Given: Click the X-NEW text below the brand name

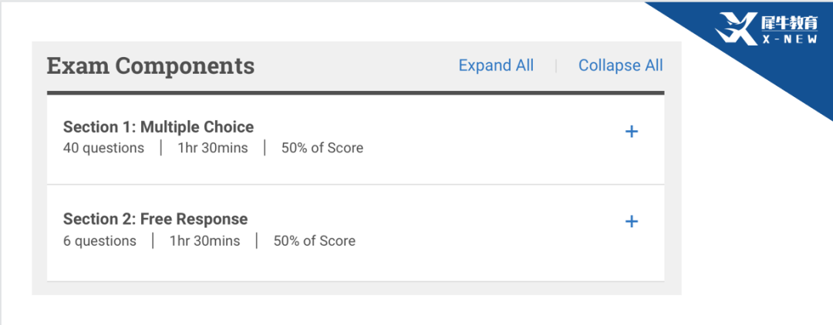Looking at the screenshot, I should point(790,40).
